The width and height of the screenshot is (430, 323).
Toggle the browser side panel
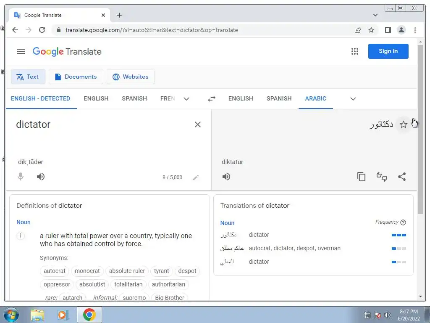(x=388, y=30)
